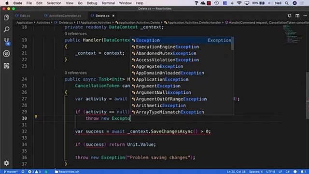The width and height of the screenshot is (309, 174).
Task: Click the open changes editor icon
Action: click(289, 16)
